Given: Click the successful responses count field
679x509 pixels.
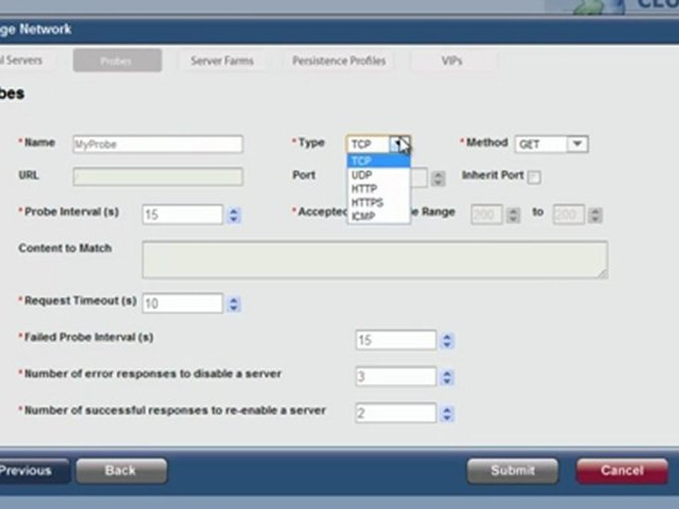Looking at the screenshot, I should [396, 413].
